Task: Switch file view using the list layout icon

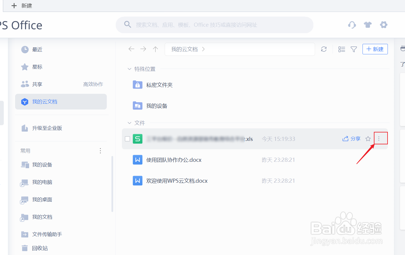Action: [x=342, y=49]
